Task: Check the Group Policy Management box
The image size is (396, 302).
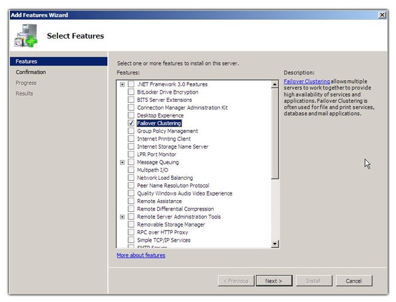Action: point(131,131)
